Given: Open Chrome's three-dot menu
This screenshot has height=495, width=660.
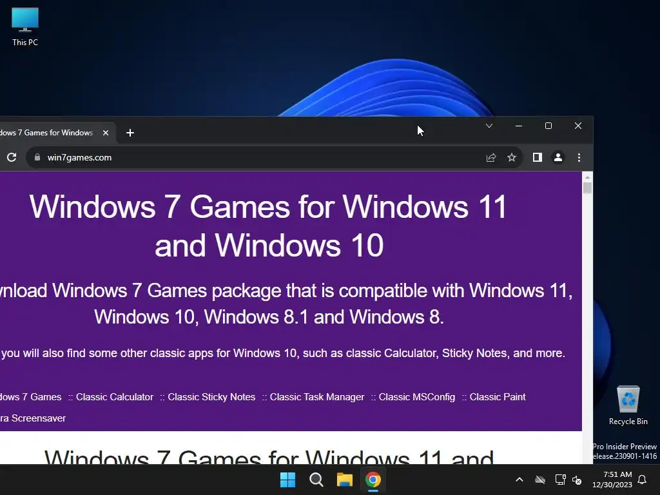Looking at the screenshot, I should 579,157.
